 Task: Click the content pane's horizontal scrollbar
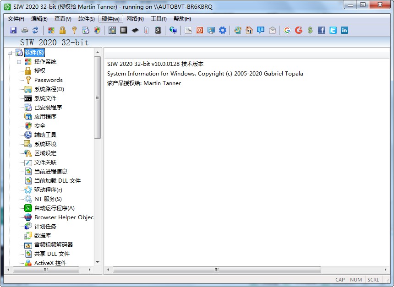click(x=206, y=270)
